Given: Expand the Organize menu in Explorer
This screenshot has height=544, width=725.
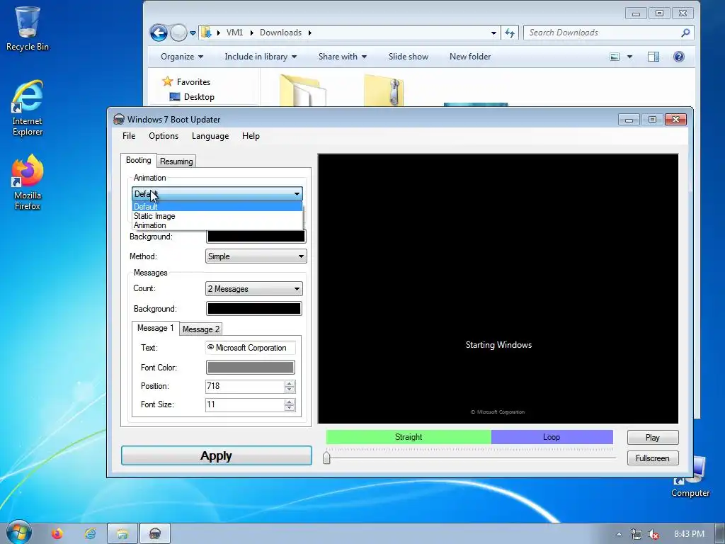Looking at the screenshot, I should [x=182, y=57].
